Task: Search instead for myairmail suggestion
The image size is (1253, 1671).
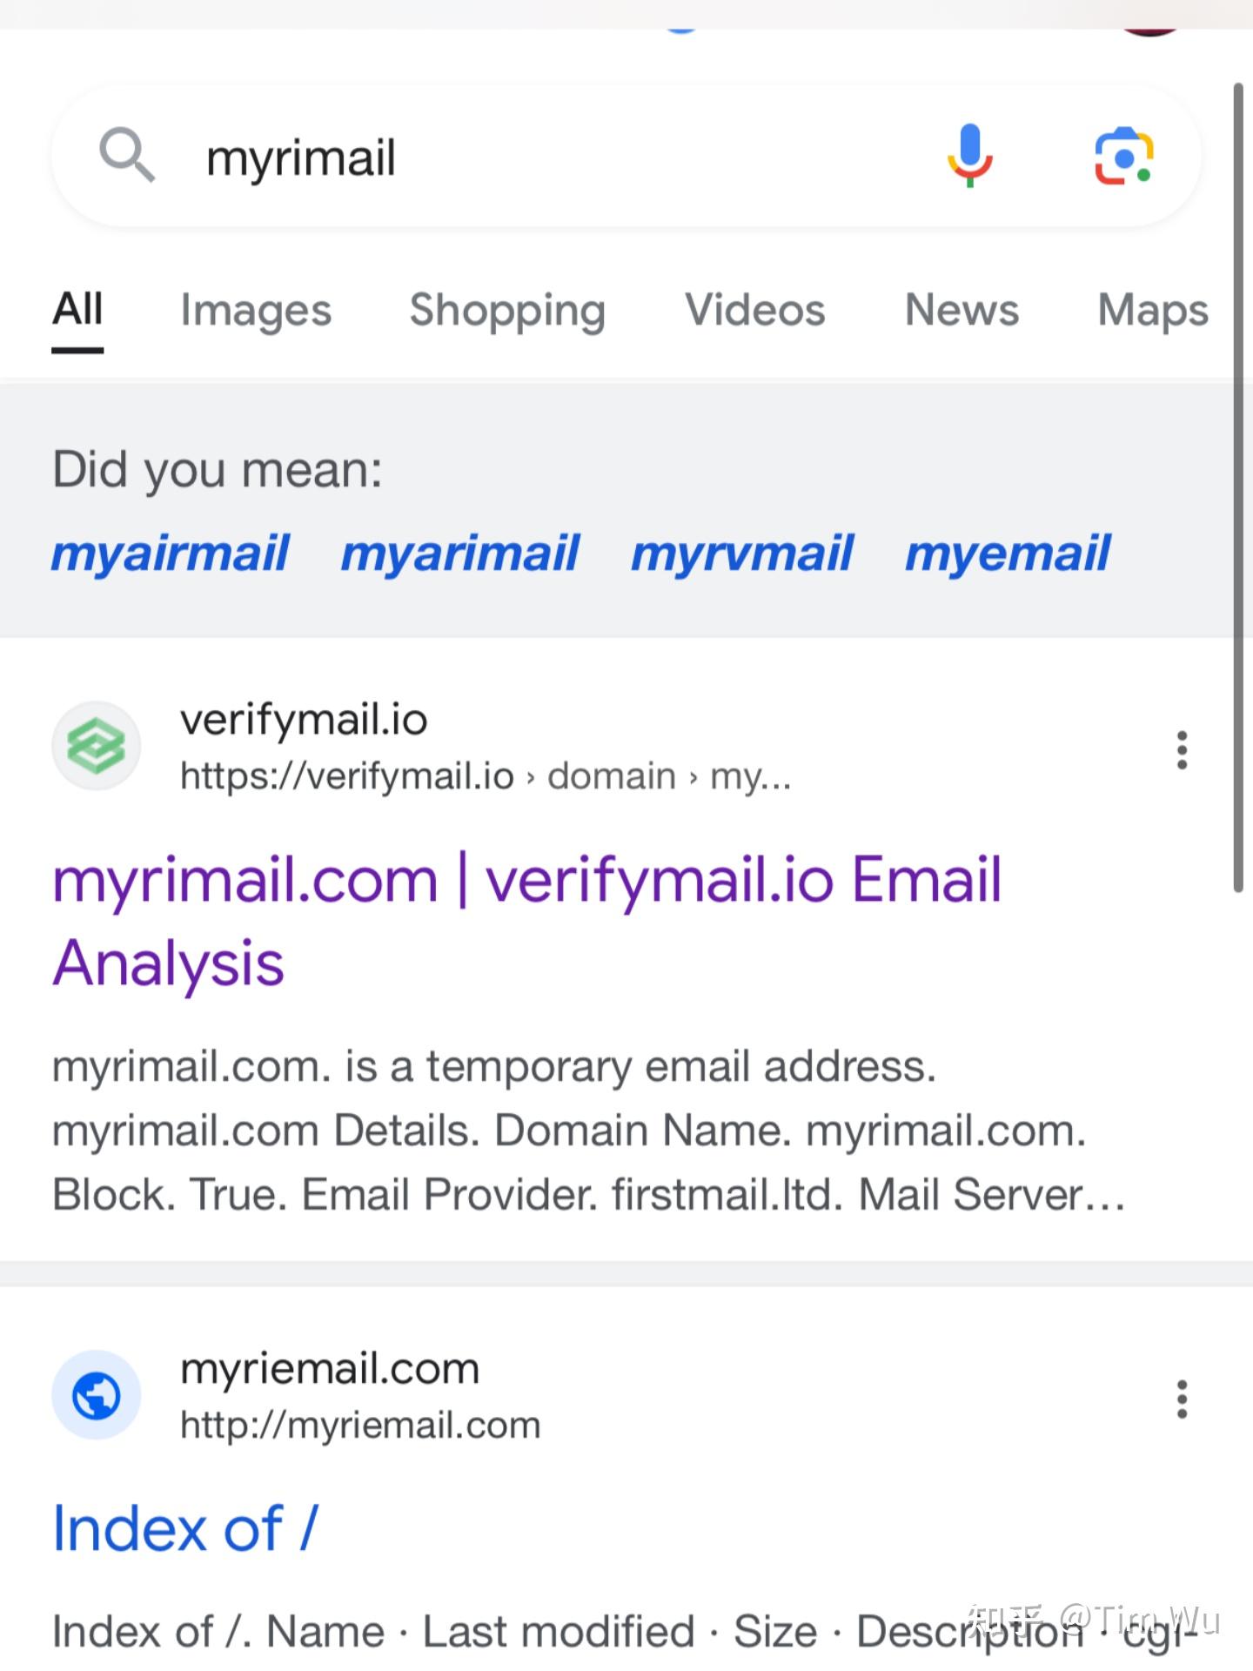Action: coord(171,554)
